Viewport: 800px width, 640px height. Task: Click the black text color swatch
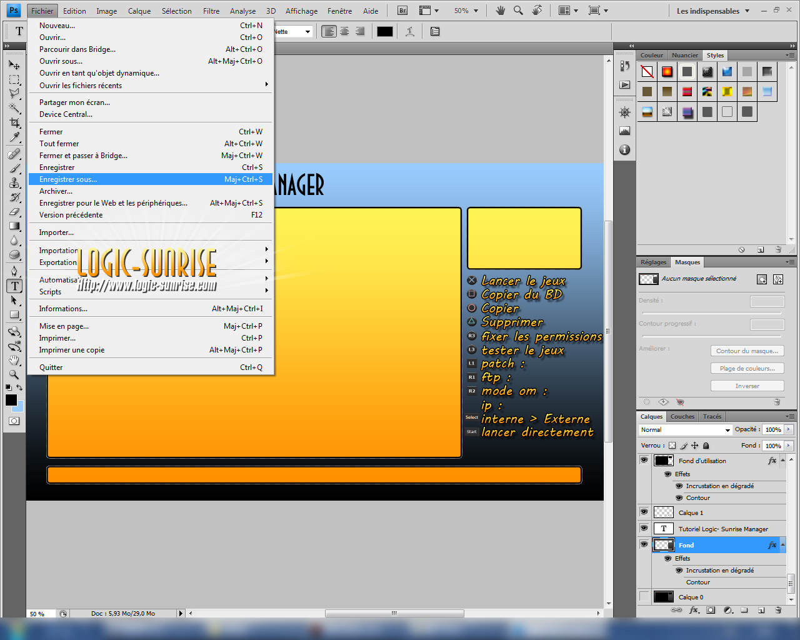click(385, 32)
